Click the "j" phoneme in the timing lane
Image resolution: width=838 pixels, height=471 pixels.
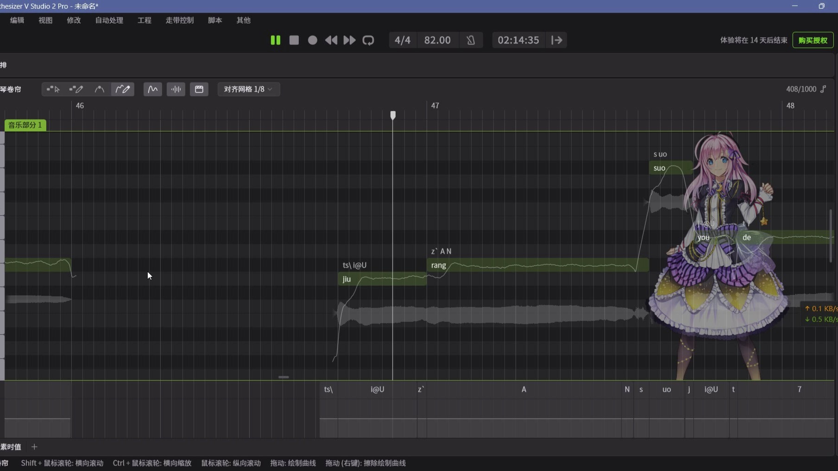689,389
